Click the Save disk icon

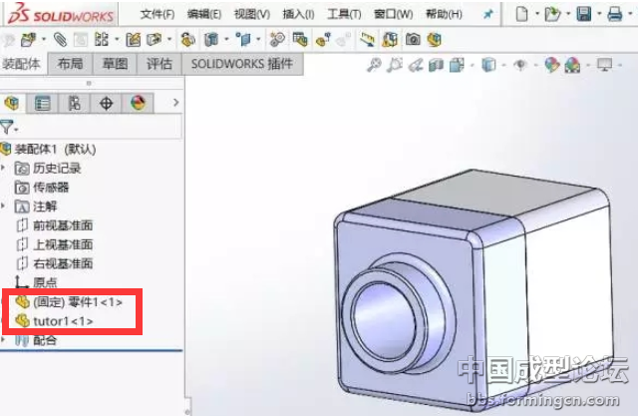click(584, 14)
